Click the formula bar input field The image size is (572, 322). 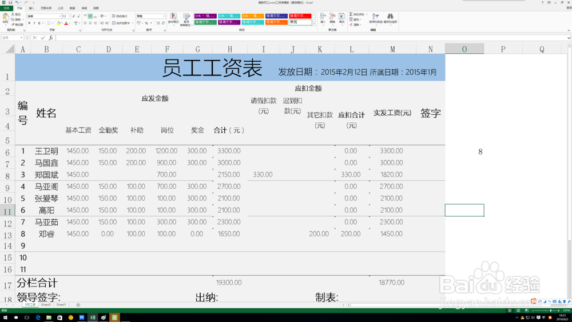point(311,38)
